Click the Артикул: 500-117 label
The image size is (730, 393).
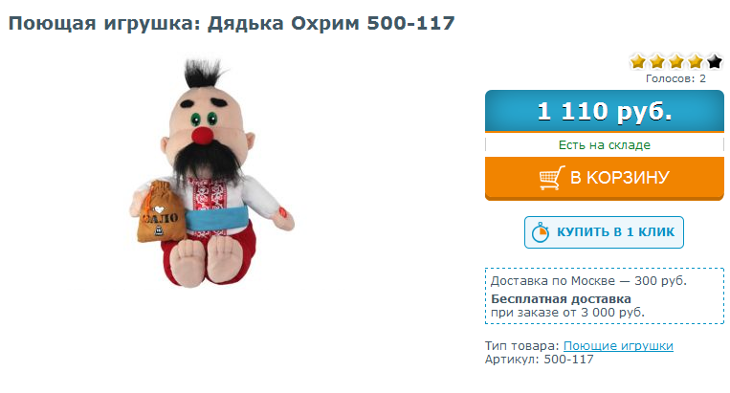point(539,359)
